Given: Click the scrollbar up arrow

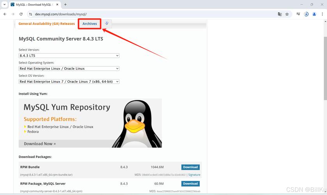Looking at the screenshot, I should click(325, 21).
